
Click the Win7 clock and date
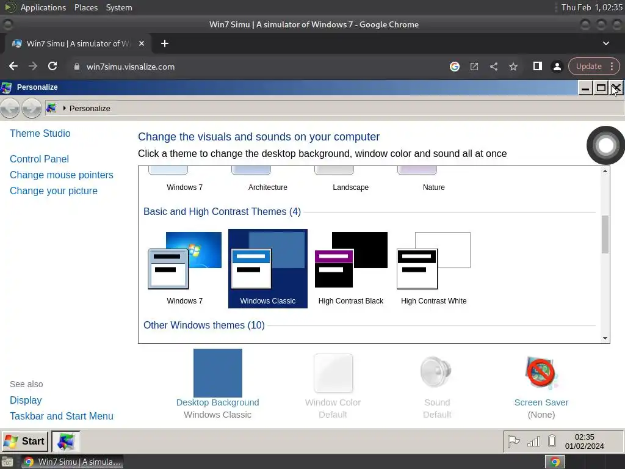(x=584, y=442)
